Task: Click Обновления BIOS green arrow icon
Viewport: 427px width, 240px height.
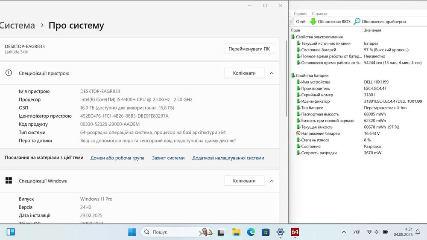Action: 313,21
